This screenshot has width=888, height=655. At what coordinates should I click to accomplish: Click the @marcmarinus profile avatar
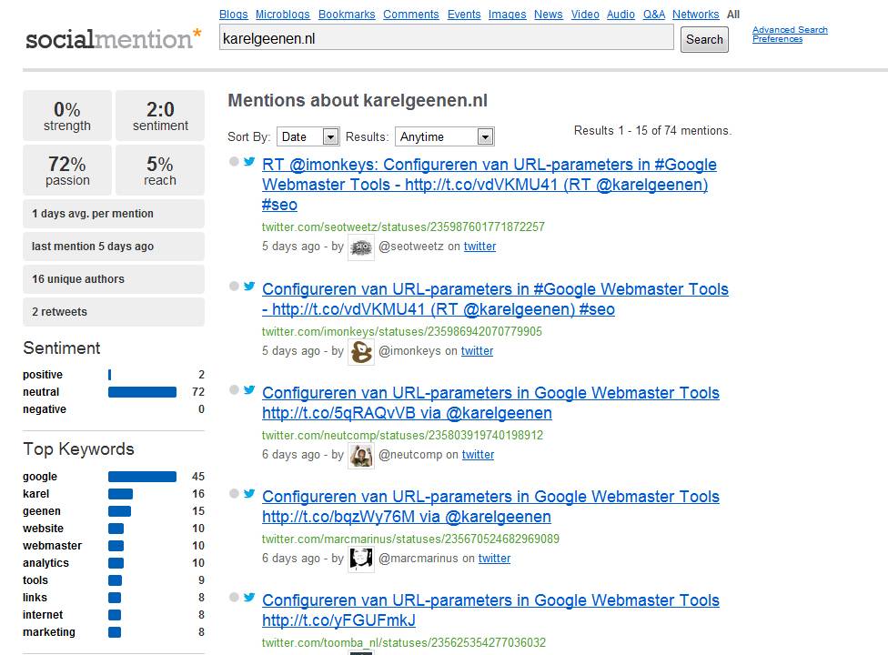tap(361, 559)
